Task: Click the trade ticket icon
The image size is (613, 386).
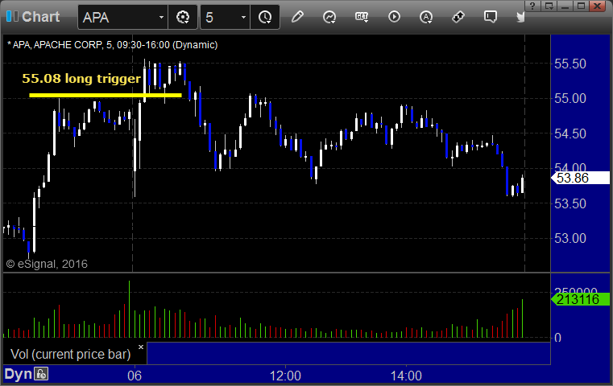Action: tap(458, 17)
